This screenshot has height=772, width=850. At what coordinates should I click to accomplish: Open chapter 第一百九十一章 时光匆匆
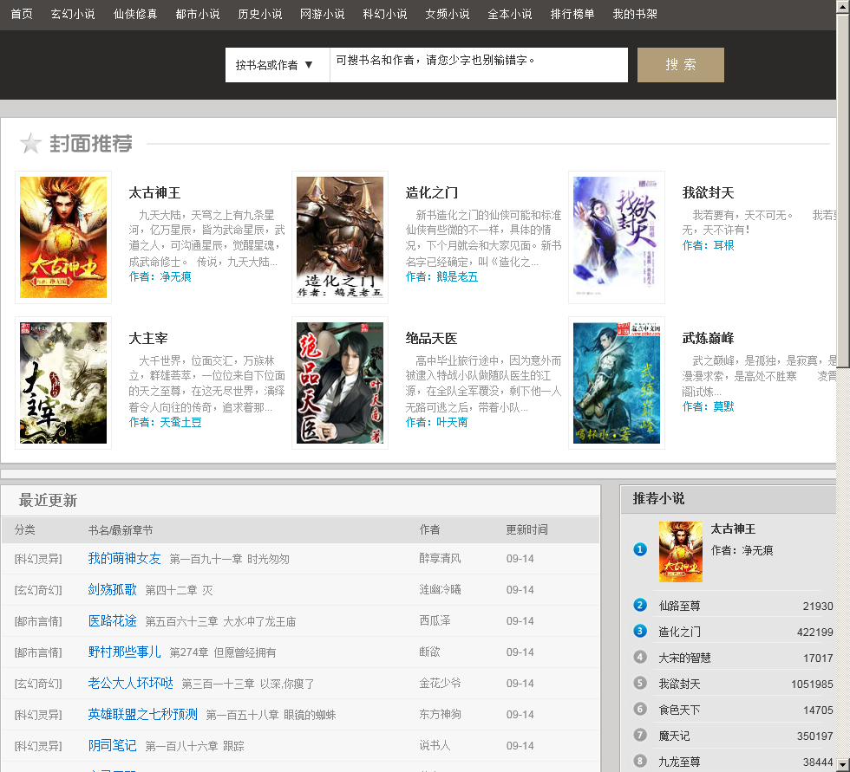[229, 559]
